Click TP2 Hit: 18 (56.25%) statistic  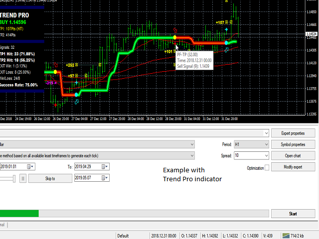(17, 60)
